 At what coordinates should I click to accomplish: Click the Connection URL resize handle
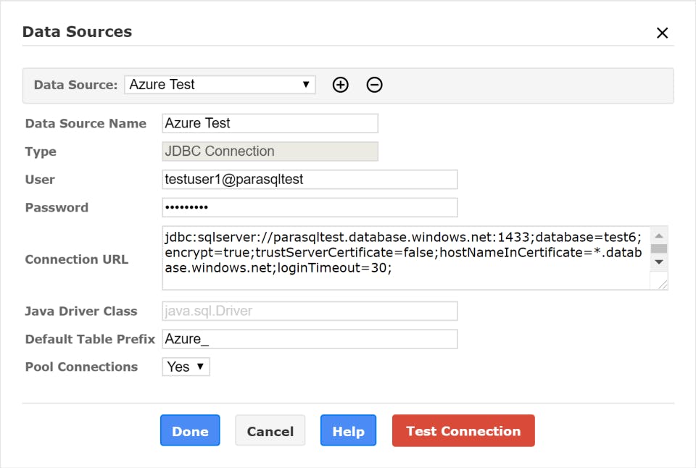pyautogui.click(x=663, y=285)
